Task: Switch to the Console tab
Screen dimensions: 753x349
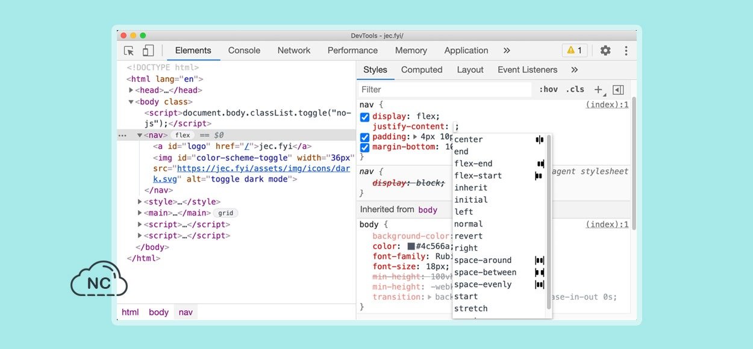Action: [x=244, y=51]
